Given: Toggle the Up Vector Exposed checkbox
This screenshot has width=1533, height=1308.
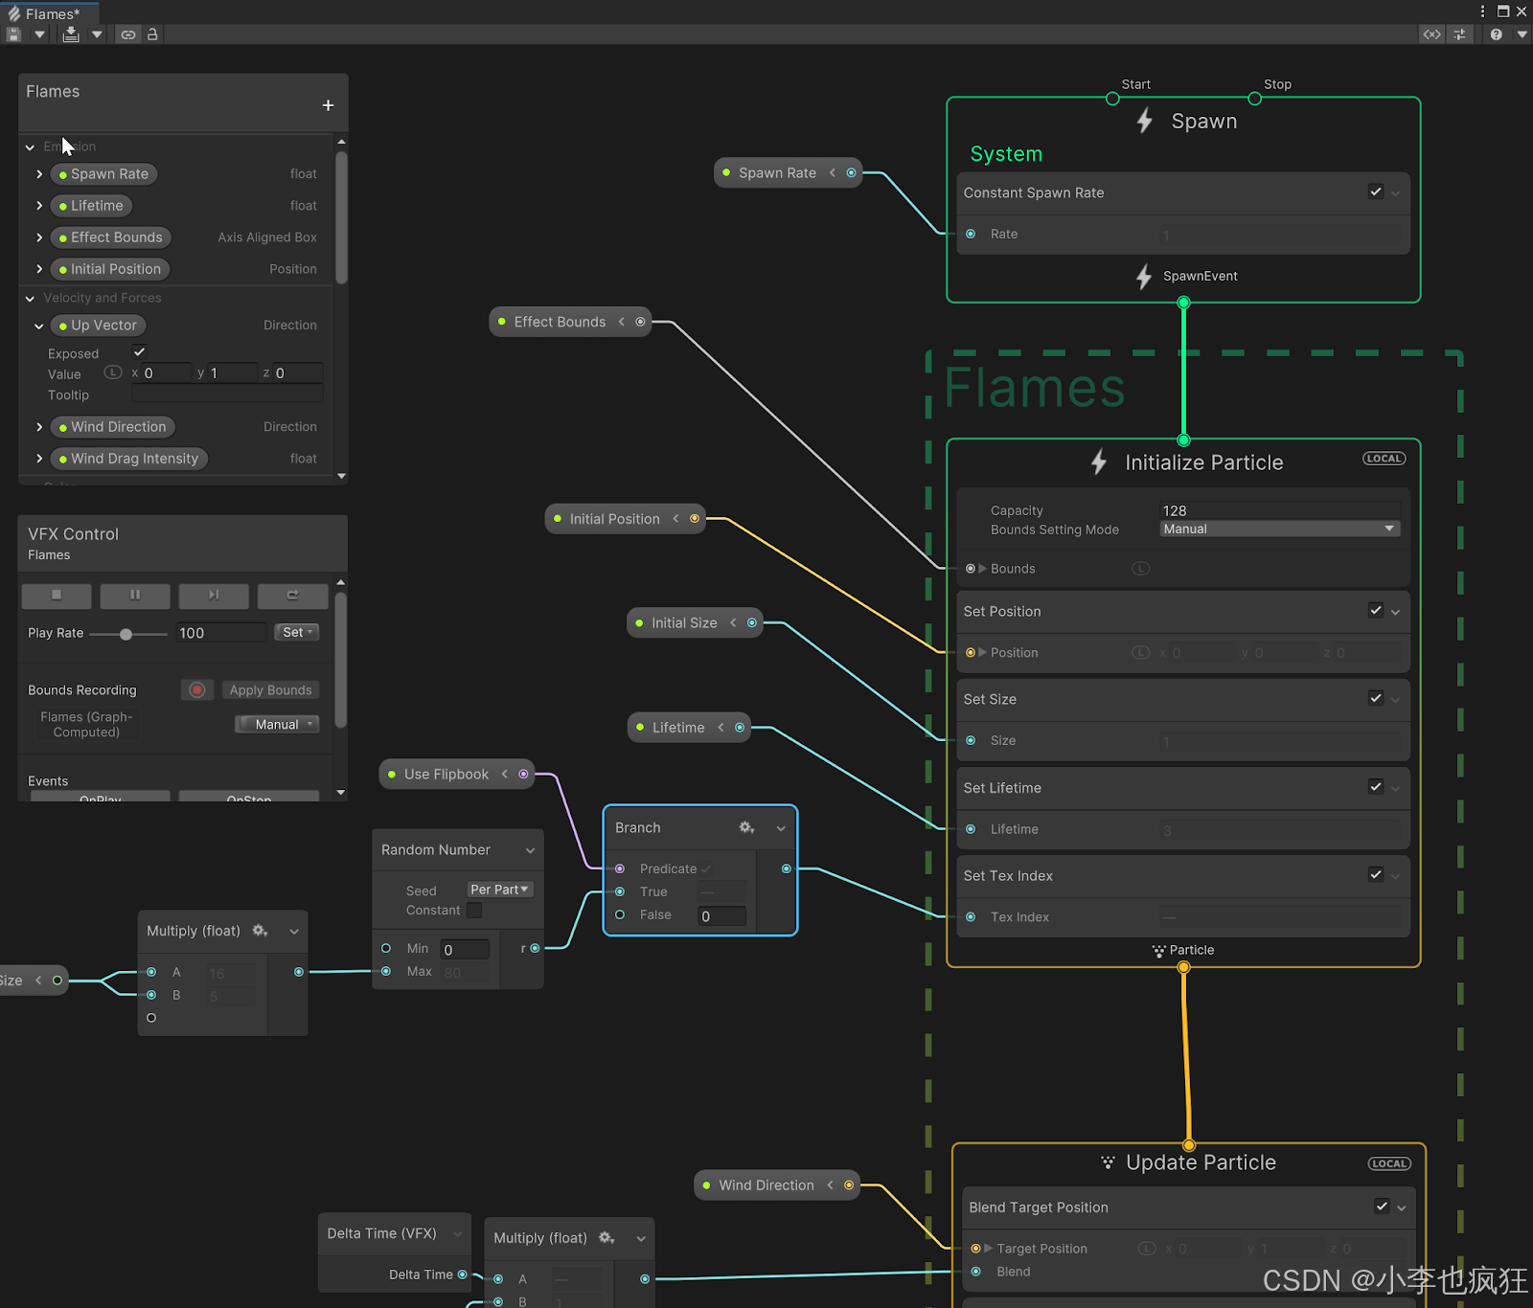Looking at the screenshot, I should (x=139, y=352).
